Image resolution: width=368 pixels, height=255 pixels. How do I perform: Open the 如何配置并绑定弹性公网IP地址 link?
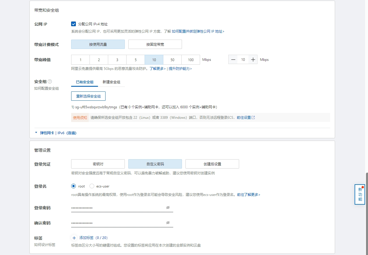coord(198,31)
